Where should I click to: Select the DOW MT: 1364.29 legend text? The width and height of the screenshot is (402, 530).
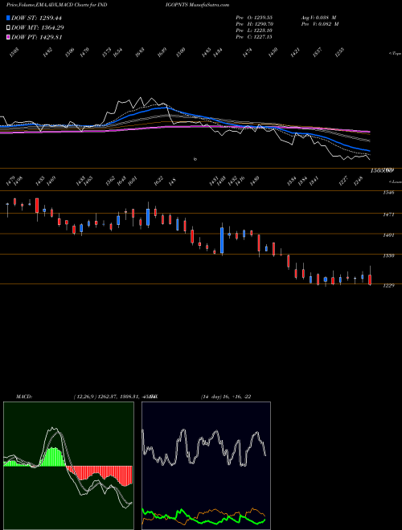pos(38,27)
